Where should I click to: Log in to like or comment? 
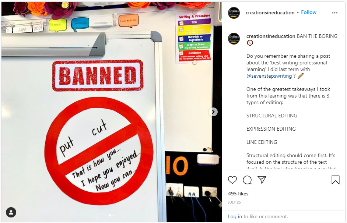(x=235, y=217)
